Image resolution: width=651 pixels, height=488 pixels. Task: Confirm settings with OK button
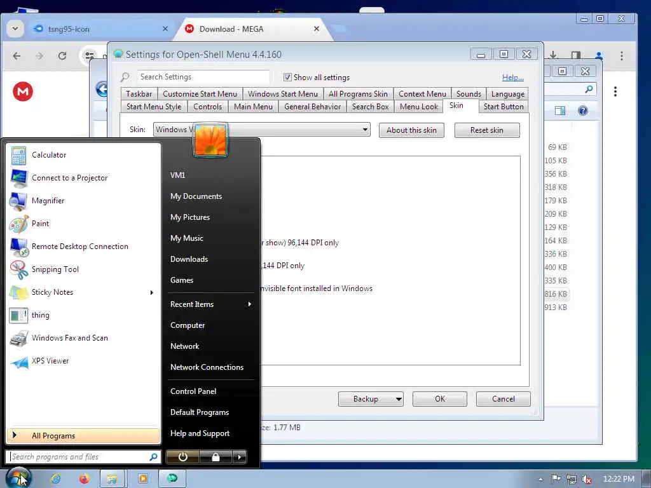pos(440,399)
